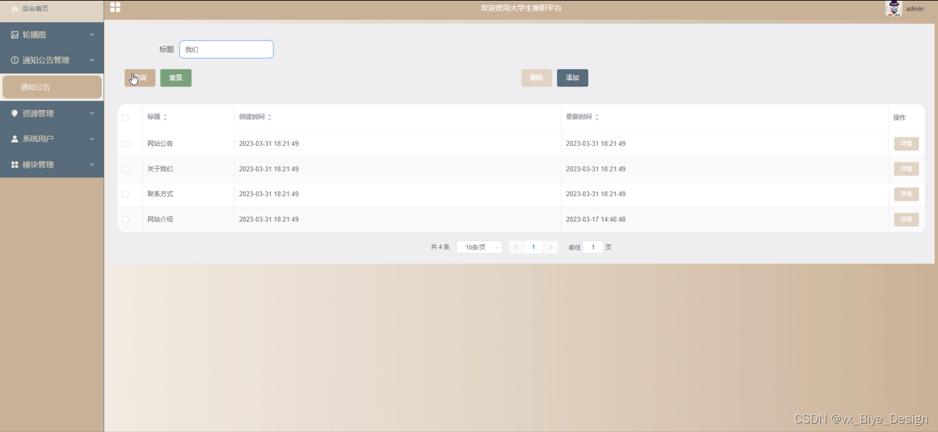Screen dimensions: 938x432
Task: Go to previous page arrow
Action: coord(516,247)
